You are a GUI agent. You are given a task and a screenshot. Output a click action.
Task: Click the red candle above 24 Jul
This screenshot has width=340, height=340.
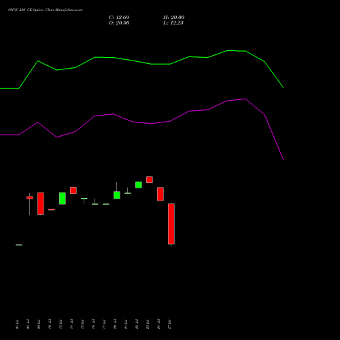click(160, 194)
